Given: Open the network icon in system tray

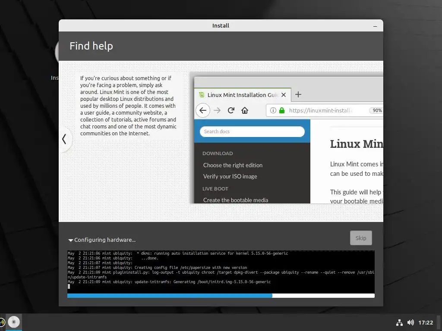Looking at the screenshot, I should pos(399,322).
